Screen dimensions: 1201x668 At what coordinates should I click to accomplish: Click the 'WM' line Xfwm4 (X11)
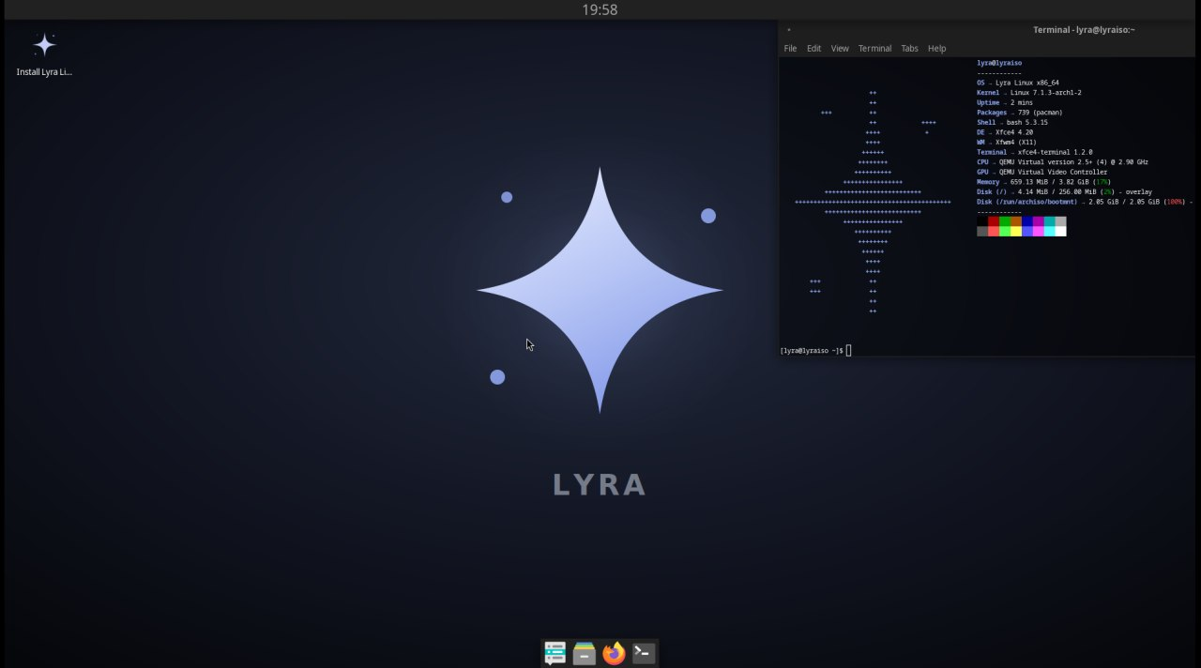pyautogui.click(x=1007, y=143)
